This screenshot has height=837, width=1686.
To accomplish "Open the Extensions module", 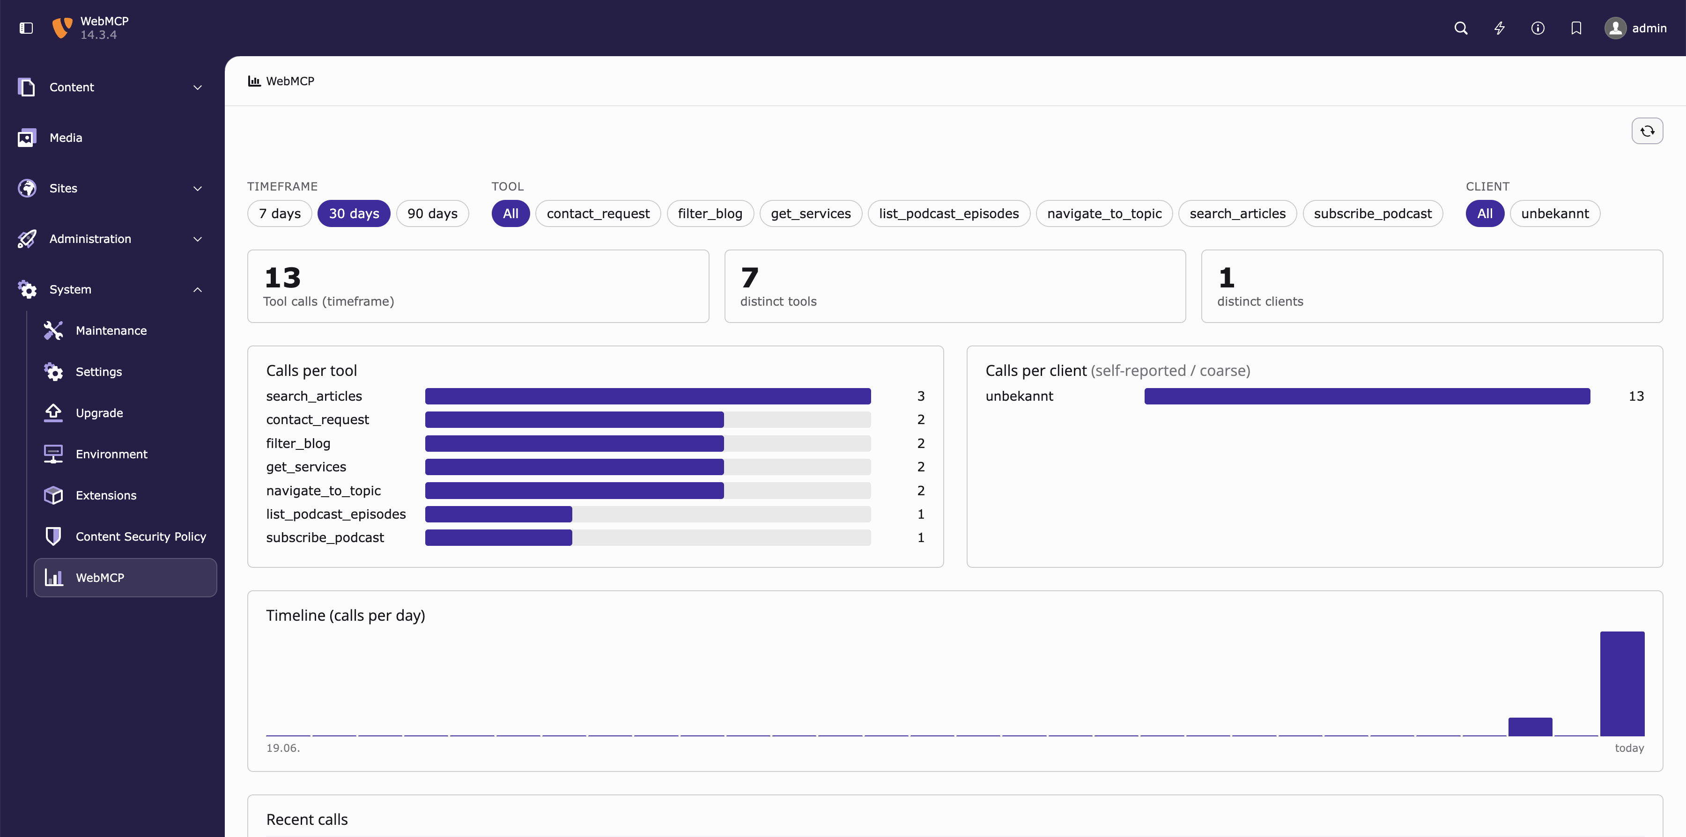I will coord(125,495).
